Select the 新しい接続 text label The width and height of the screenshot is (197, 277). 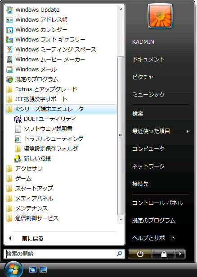click(x=37, y=159)
